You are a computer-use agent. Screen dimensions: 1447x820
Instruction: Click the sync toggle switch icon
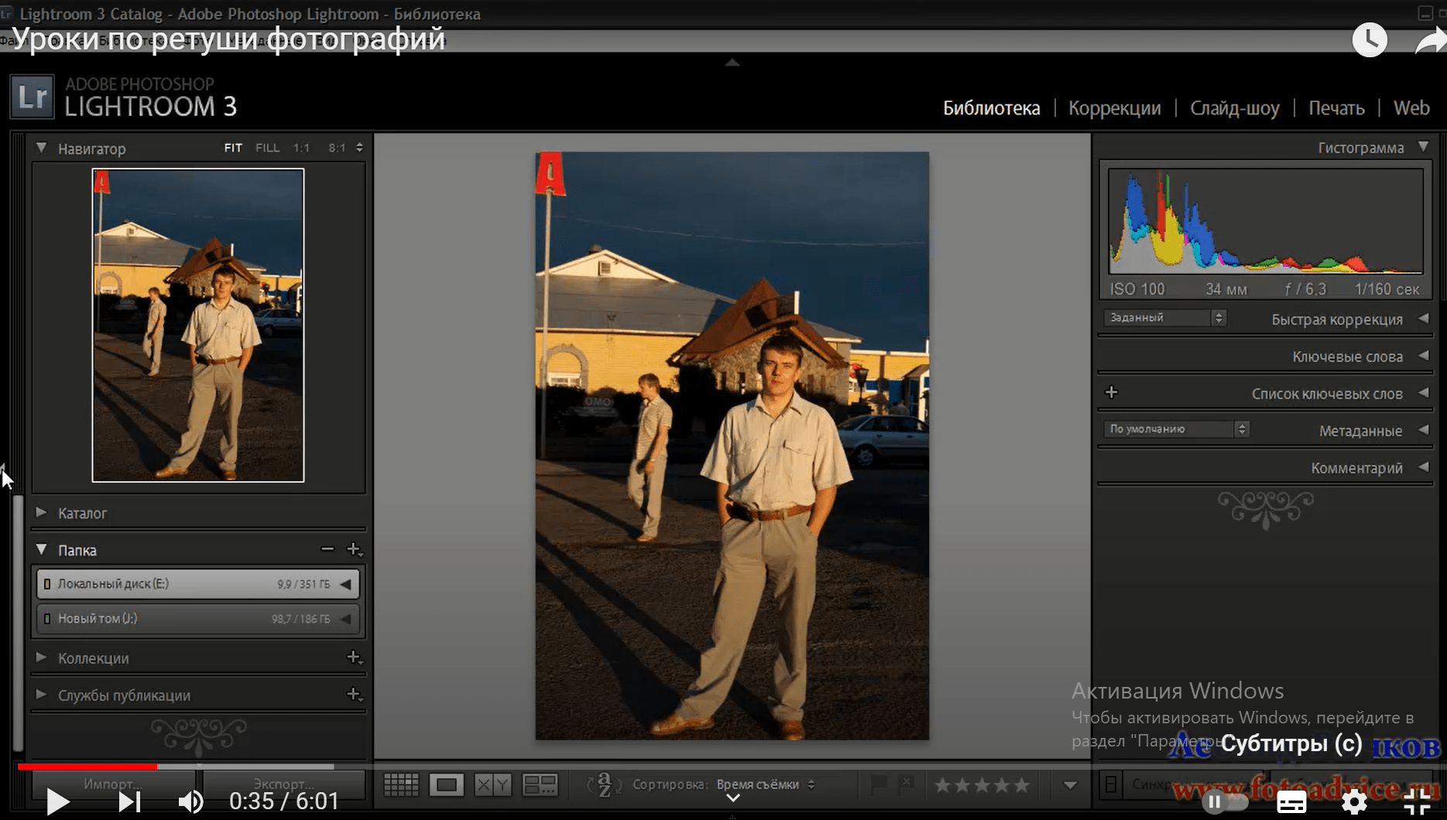(x=1110, y=784)
